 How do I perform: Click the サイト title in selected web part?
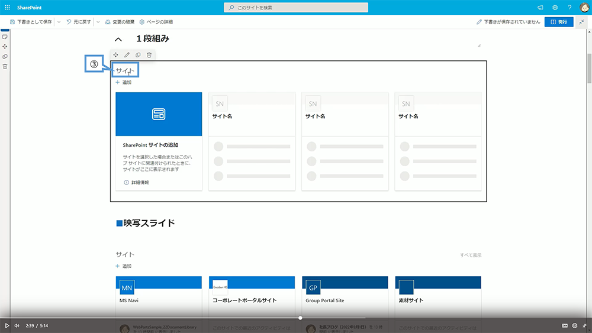click(125, 70)
